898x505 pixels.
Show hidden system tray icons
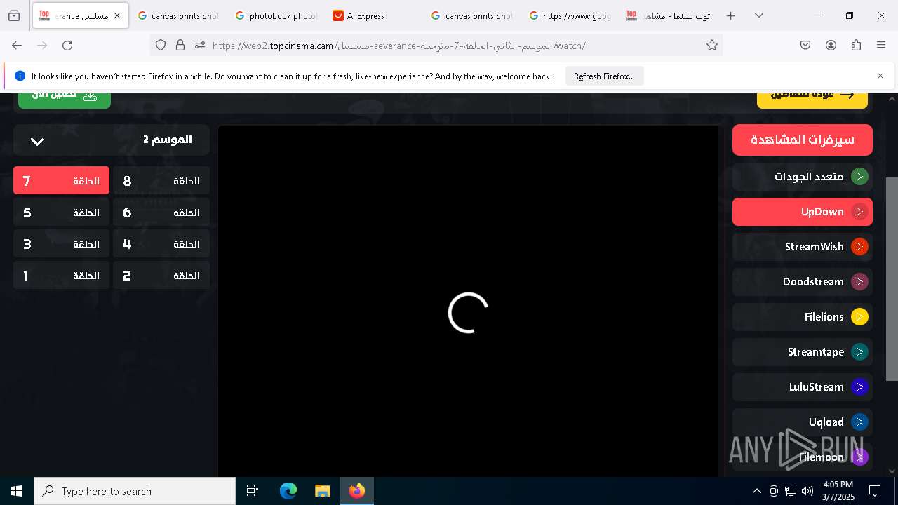[x=756, y=491]
